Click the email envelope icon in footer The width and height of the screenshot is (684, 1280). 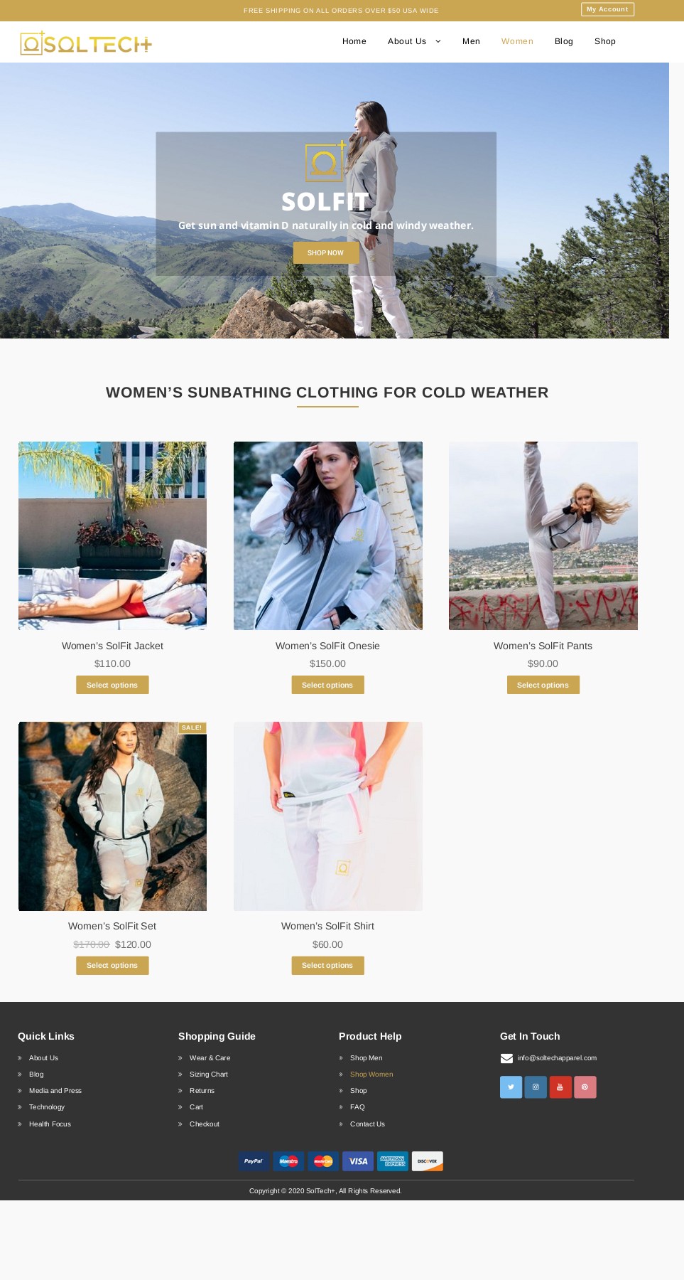click(506, 1058)
